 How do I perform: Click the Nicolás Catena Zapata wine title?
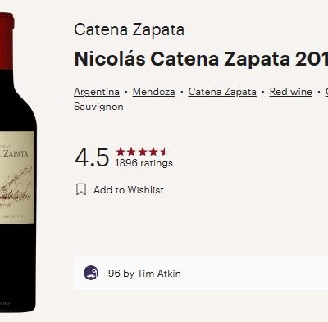pos(201,59)
